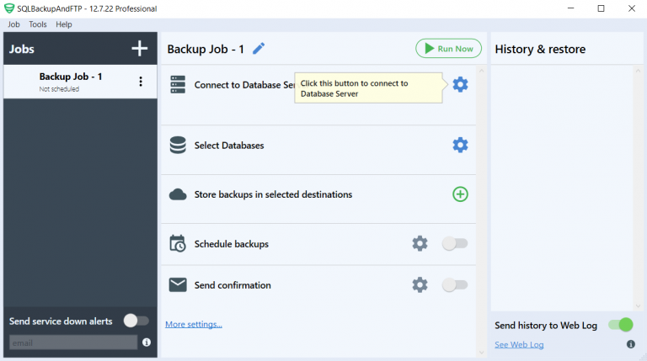Enable Schedule backups toggle
Image resolution: width=647 pixels, height=361 pixels.
pos(455,243)
